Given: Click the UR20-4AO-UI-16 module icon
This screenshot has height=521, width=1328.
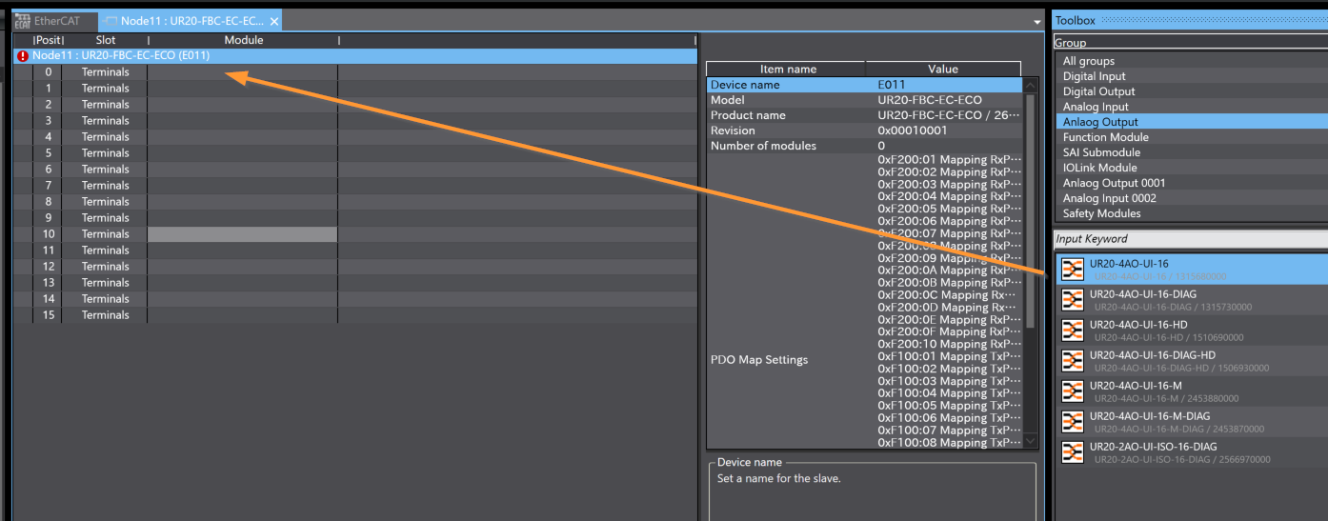Looking at the screenshot, I should click(1073, 270).
